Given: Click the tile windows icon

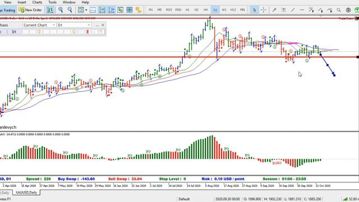Looking at the screenshot, I should point(130,10).
